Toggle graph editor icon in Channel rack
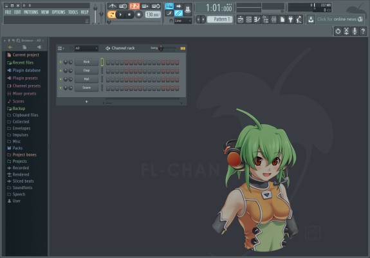Image resolution: width=370 pixels, height=258 pixels. pos(183,48)
